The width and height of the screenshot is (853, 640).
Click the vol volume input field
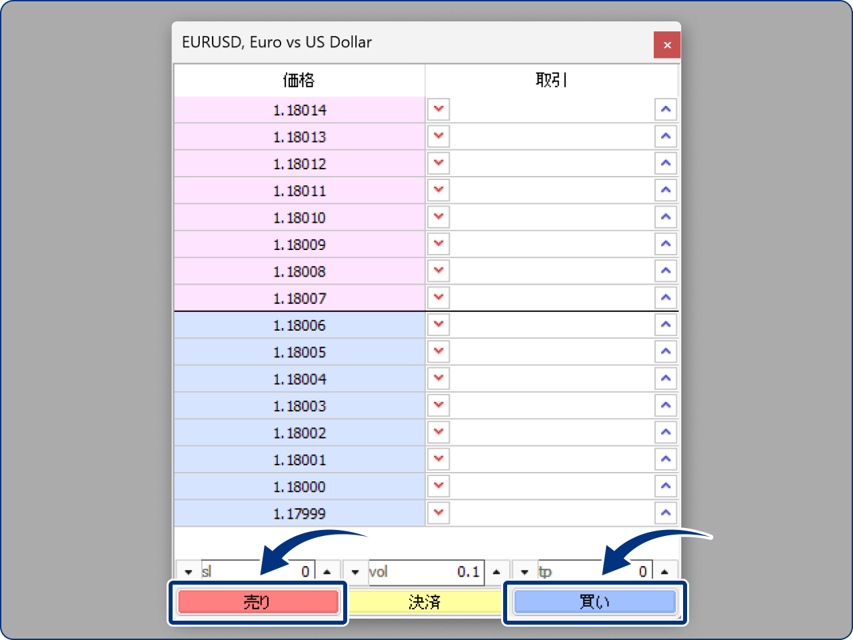[426, 572]
